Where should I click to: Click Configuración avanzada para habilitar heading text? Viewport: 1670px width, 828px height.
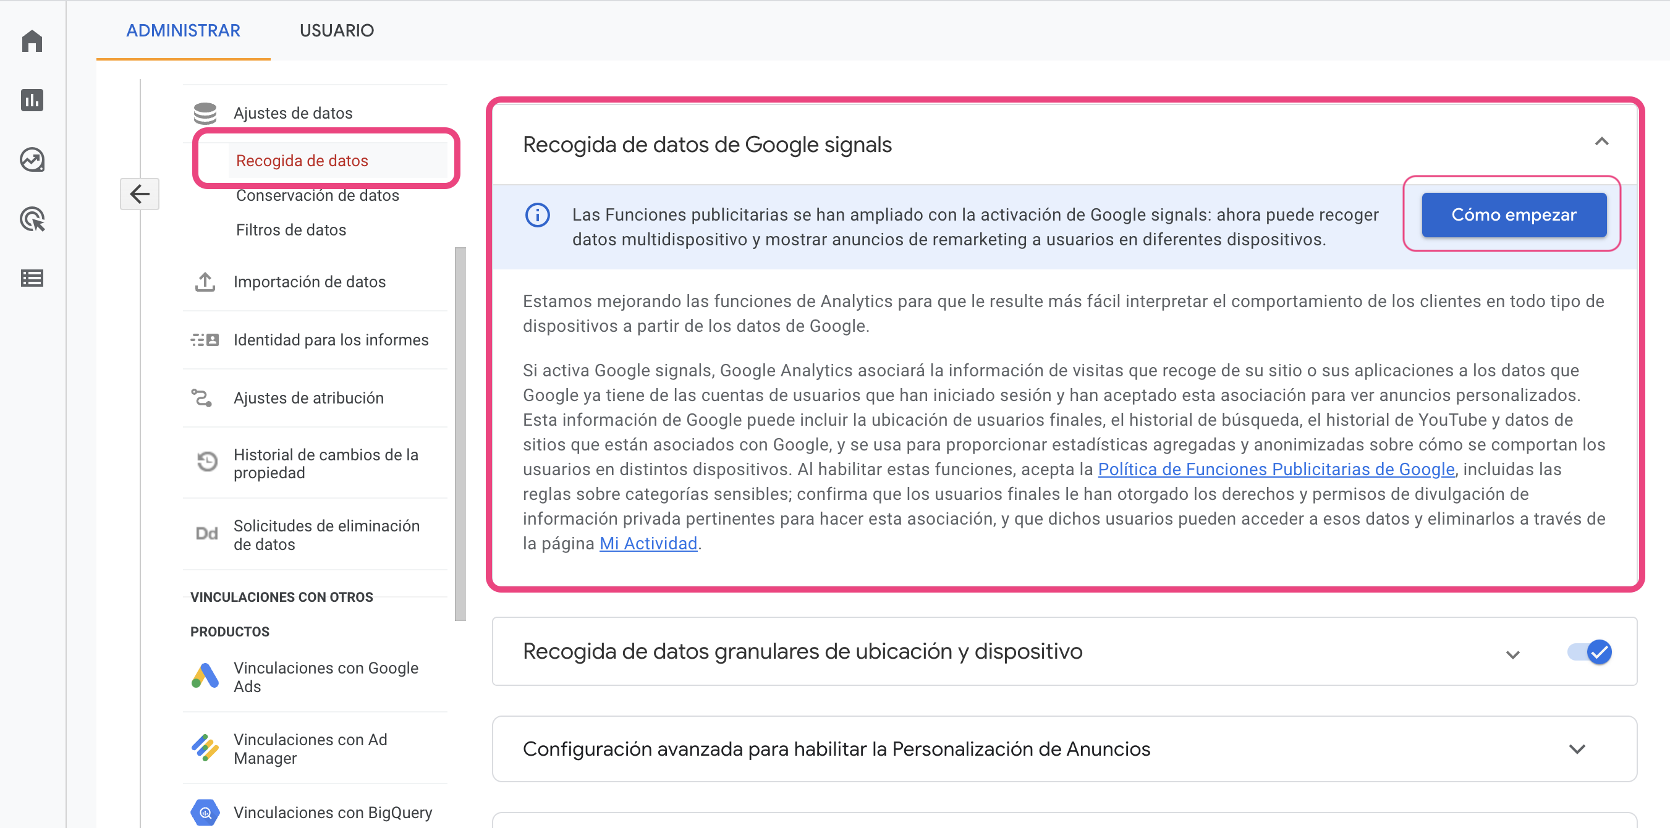pyautogui.click(x=836, y=749)
